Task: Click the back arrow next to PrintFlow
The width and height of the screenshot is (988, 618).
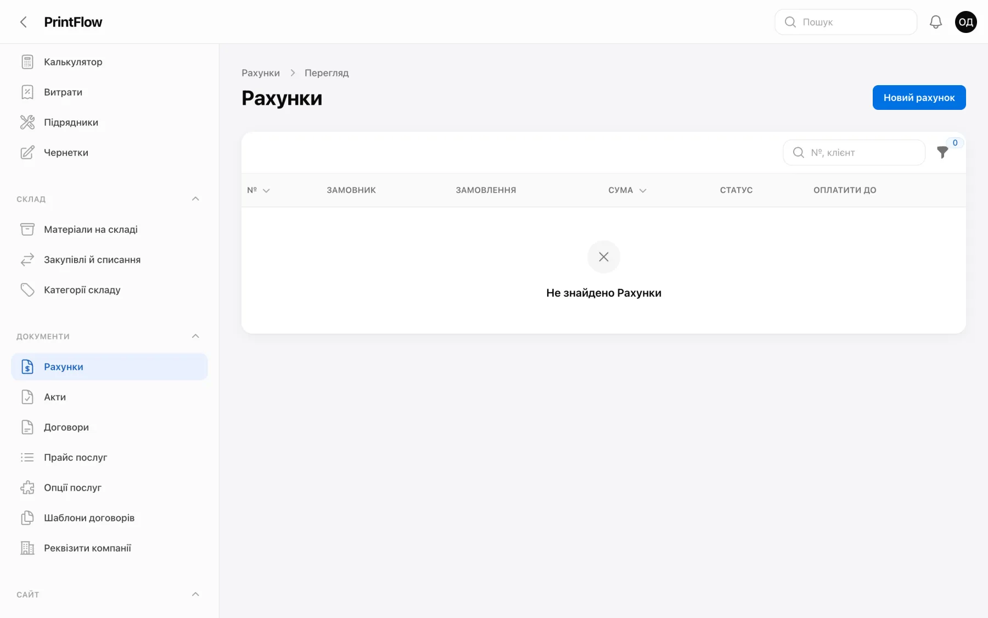Action: click(x=24, y=22)
